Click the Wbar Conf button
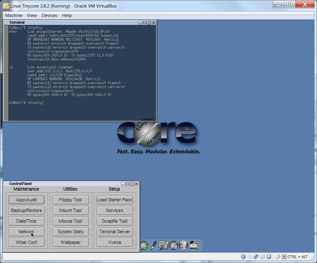The height and width of the screenshot is (263, 317). pyautogui.click(x=26, y=242)
